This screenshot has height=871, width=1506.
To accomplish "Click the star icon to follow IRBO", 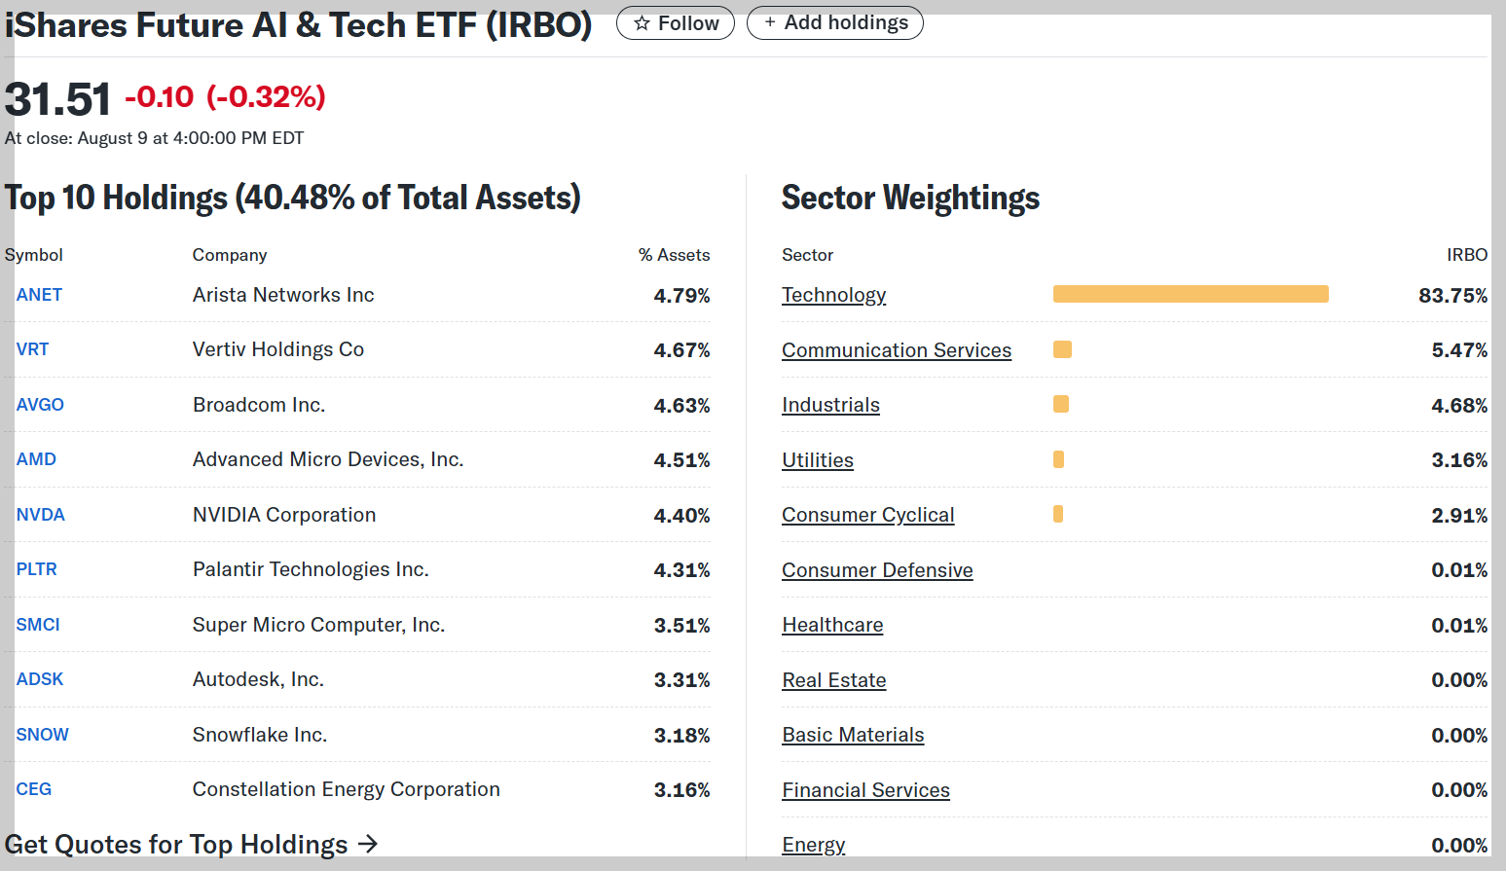I will (x=642, y=22).
